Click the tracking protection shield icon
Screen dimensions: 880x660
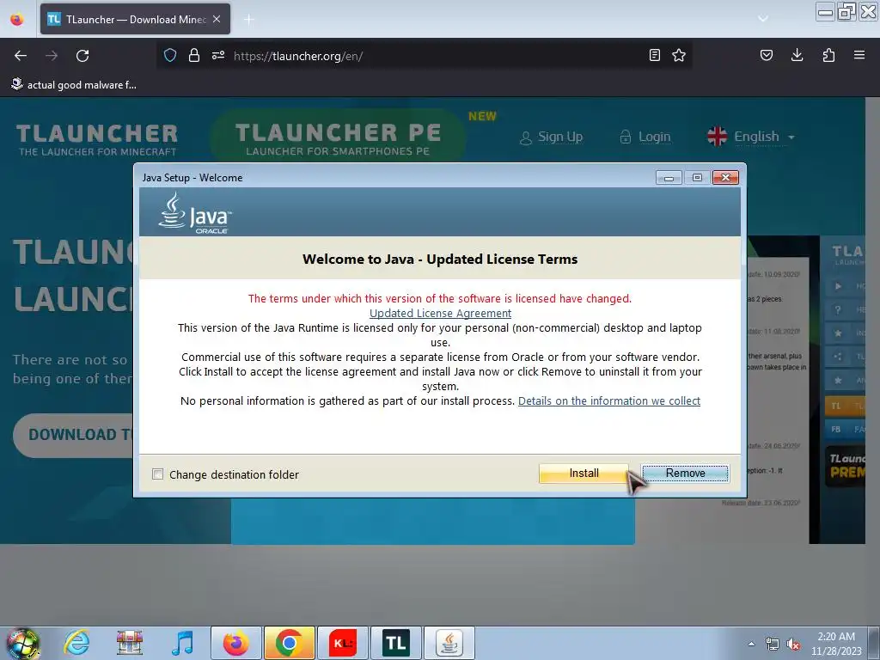pyautogui.click(x=170, y=55)
